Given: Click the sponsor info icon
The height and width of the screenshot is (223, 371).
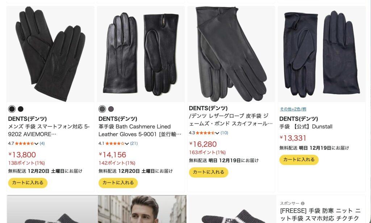Looking at the screenshot, I should [x=303, y=203].
